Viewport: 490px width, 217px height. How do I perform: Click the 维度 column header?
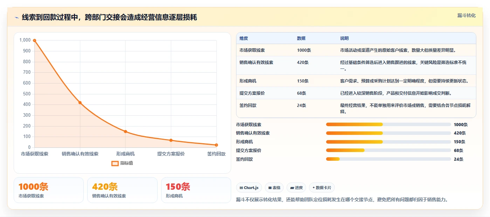244,38
